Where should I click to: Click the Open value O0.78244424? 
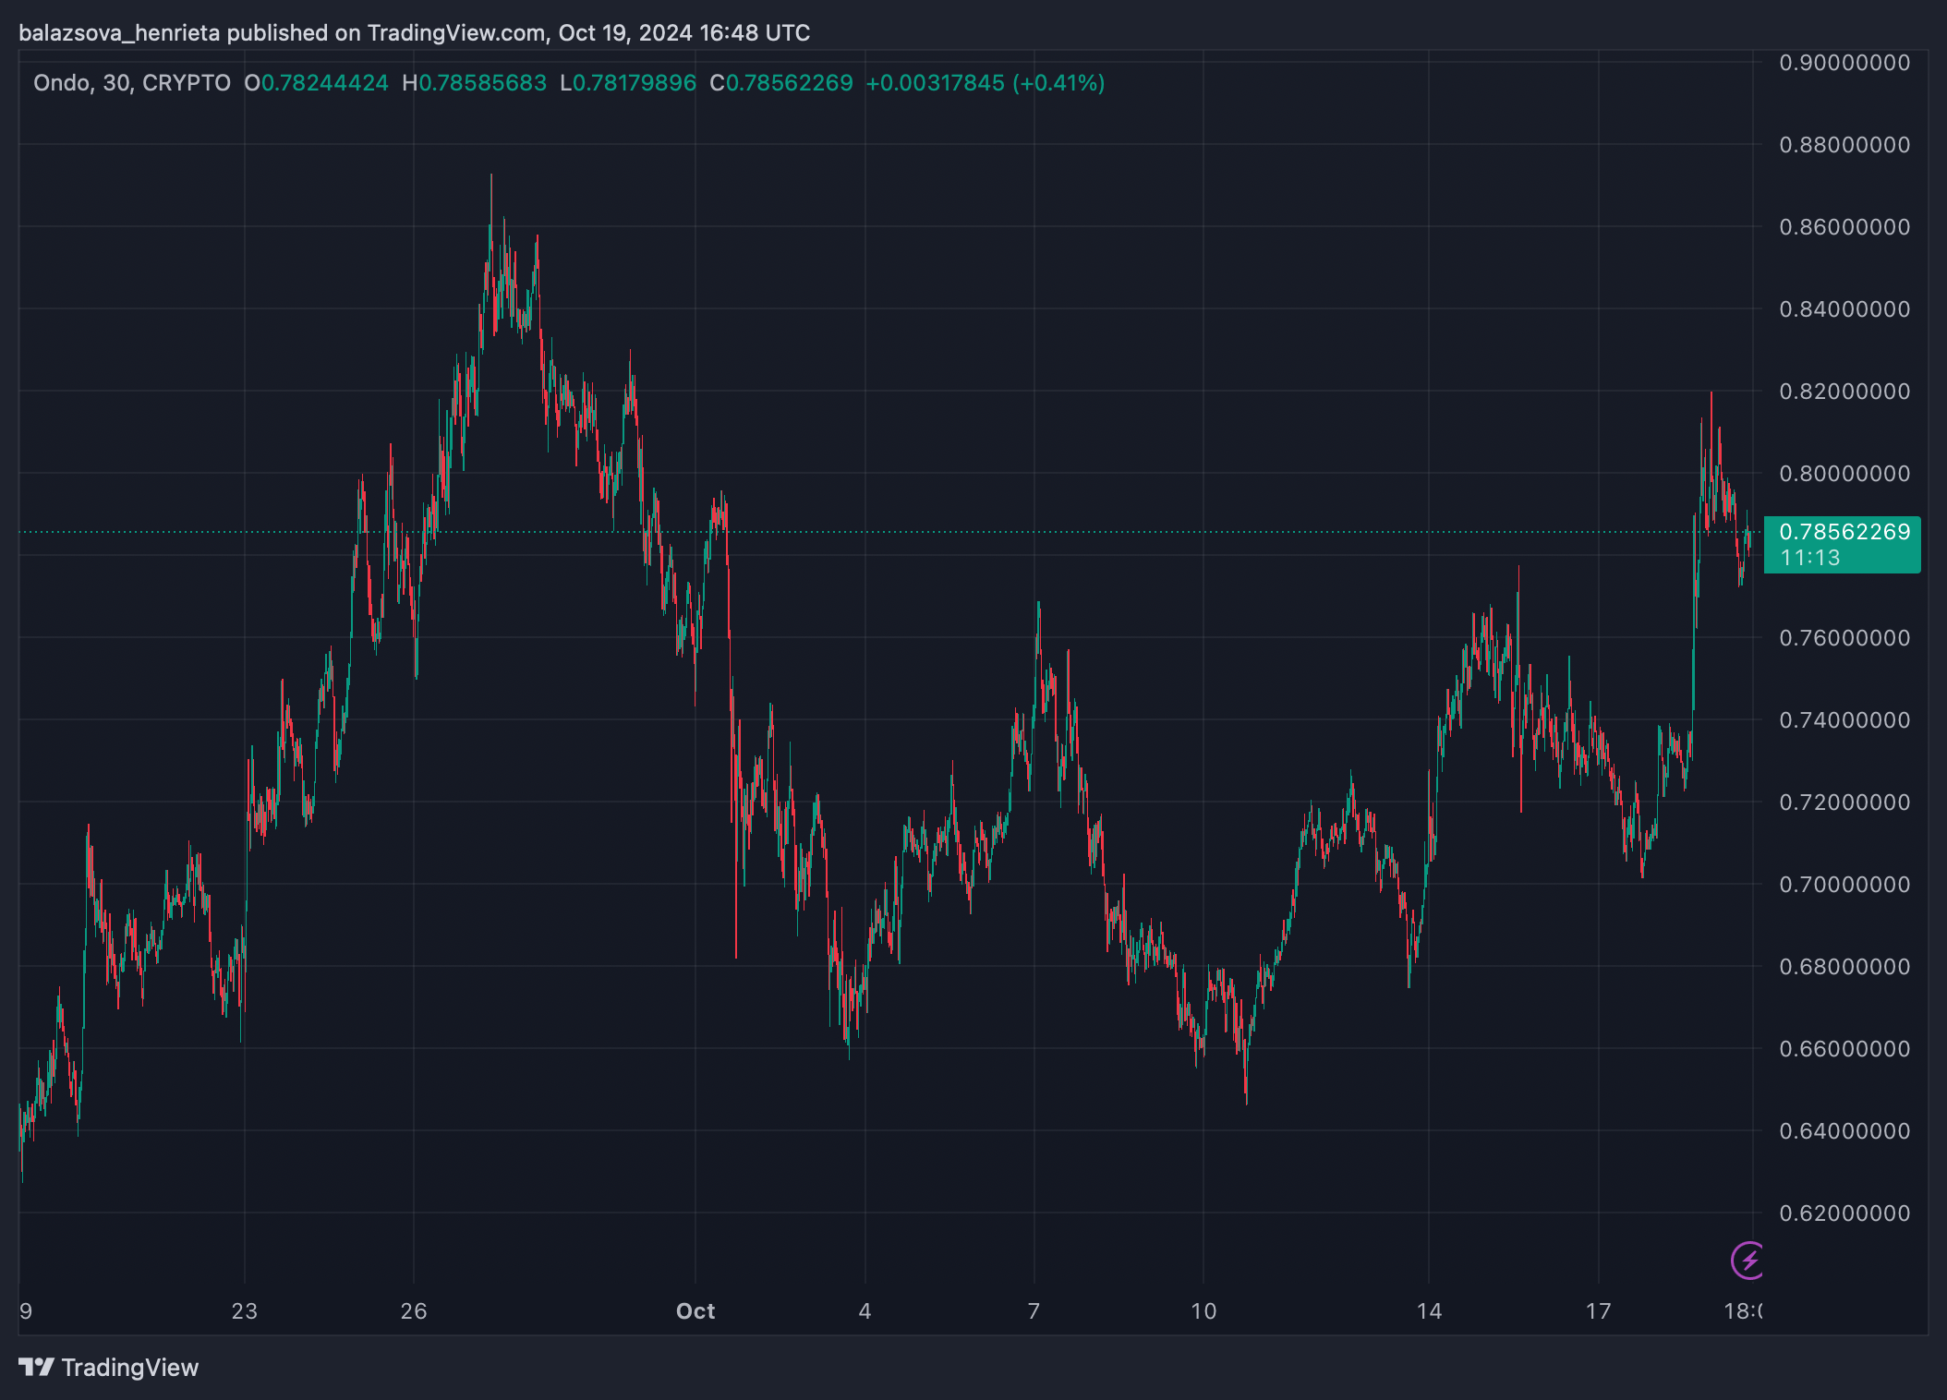coord(316,83)
